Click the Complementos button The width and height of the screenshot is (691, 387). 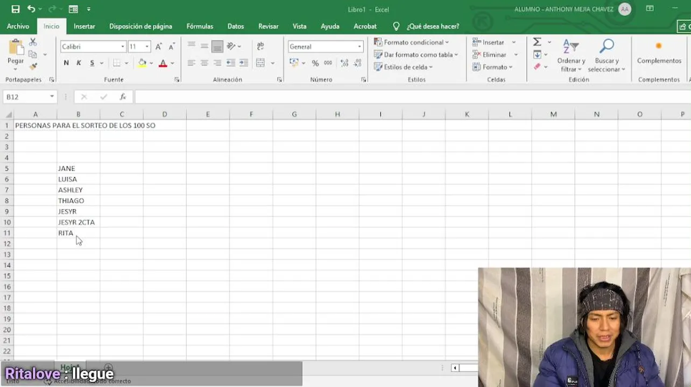tap(659, 53)
